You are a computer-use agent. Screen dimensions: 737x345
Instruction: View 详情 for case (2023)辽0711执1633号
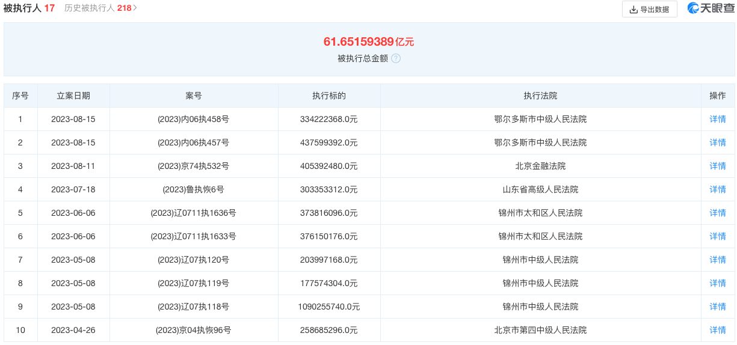click(x=717, y=236)
